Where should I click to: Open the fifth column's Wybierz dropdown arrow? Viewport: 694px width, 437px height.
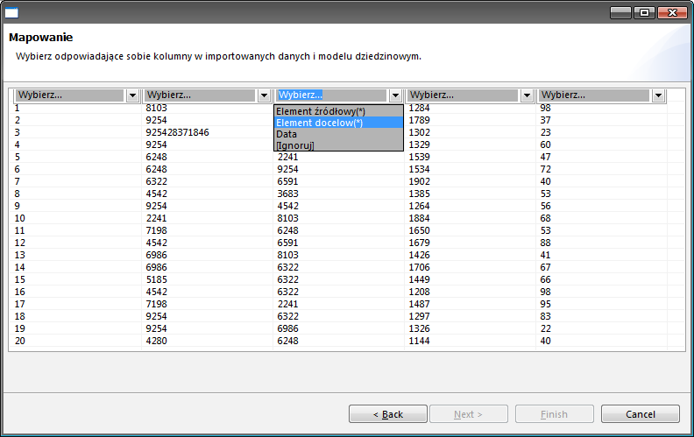click(658, 95)
